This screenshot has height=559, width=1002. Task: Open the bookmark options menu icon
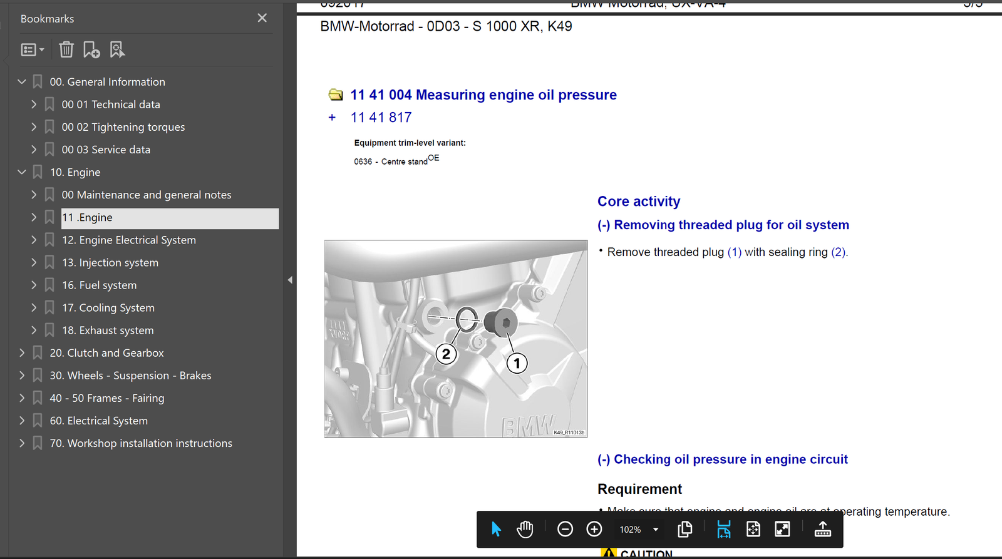[32, 49]
